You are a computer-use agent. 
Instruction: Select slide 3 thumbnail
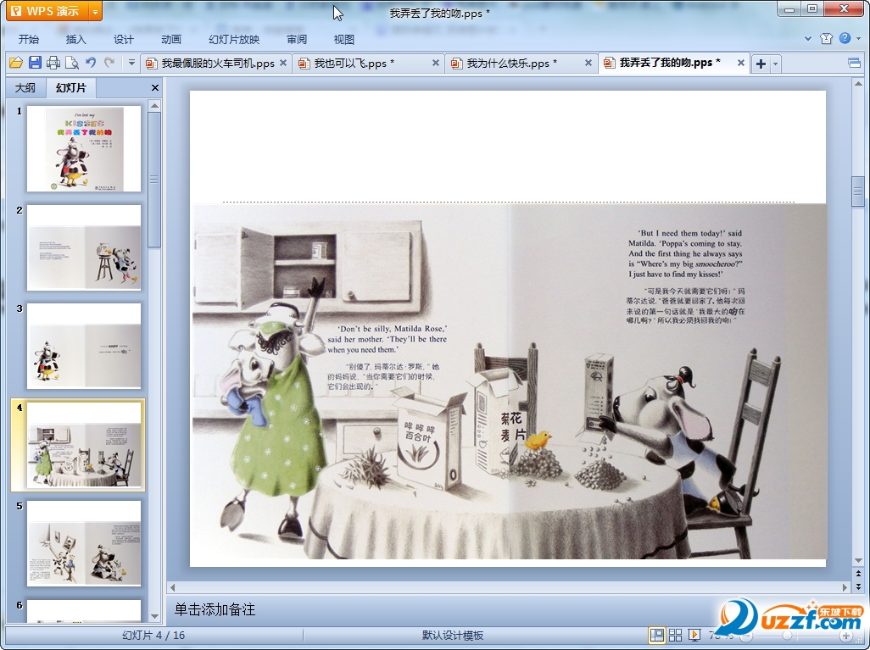click(84, 346)
